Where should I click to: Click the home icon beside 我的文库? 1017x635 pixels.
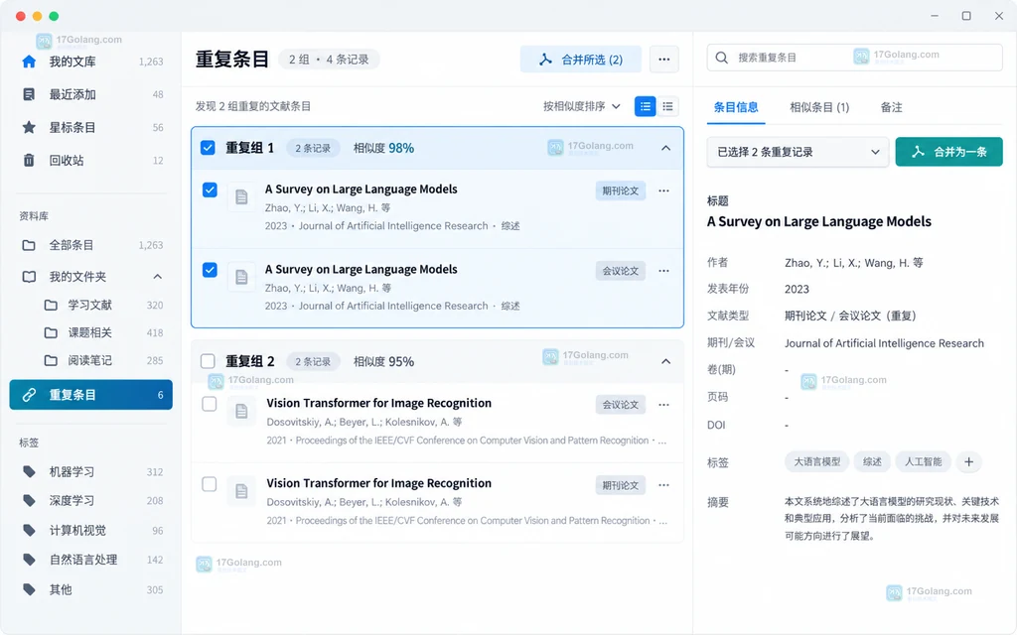[x=29, y=62]
